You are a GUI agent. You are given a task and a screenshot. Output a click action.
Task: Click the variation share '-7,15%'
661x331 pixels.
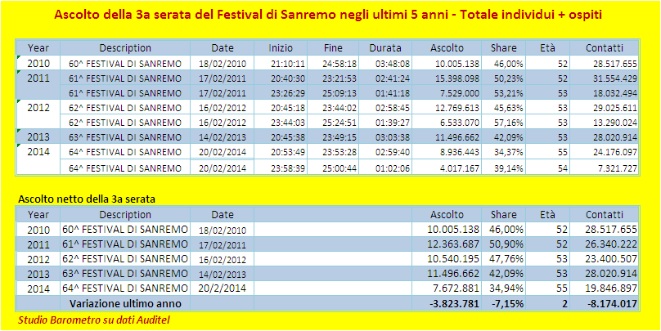tap(508, 303)
